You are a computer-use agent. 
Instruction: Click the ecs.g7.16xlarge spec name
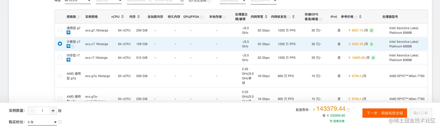point(97,30)
